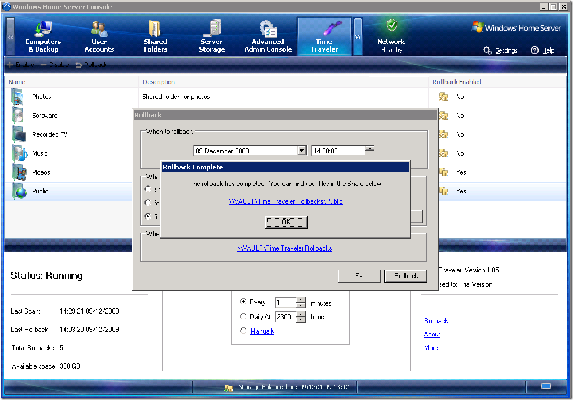Viewport: 573px width, 400px height.
Task: Select the first partially hidden radio option
Action: [x=148, y=189]
